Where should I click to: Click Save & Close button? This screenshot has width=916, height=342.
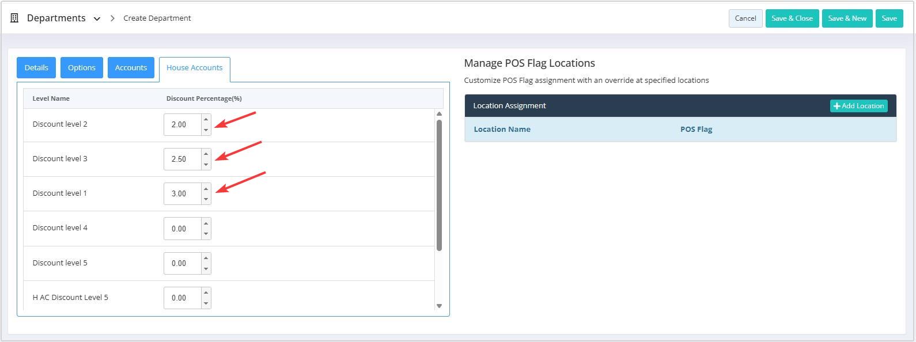click(792, 18)
